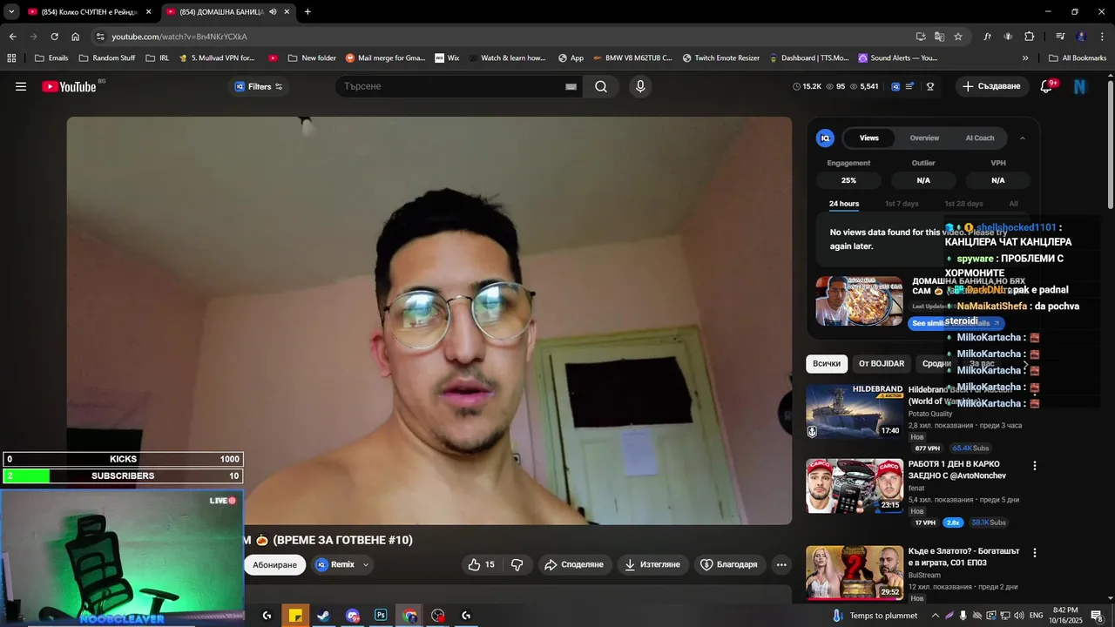Expand the Remix dropdown arrow
Image resolution: width=1115 pixels, height=627 pixels.
point(366,565)
